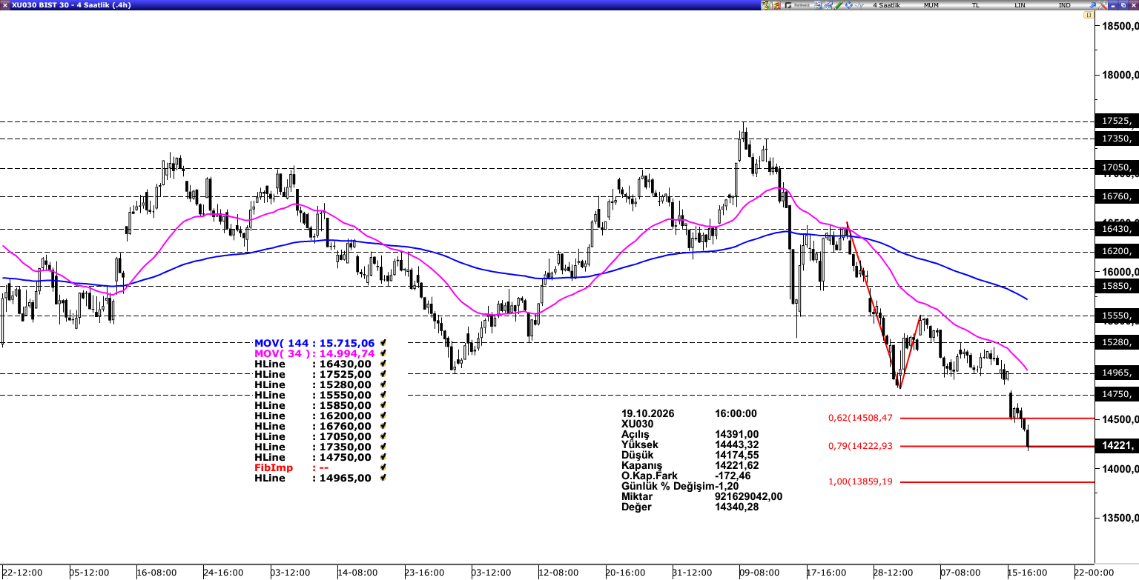
Task: Click the 09-08:00 time axis label
Action: pos(759,573)
